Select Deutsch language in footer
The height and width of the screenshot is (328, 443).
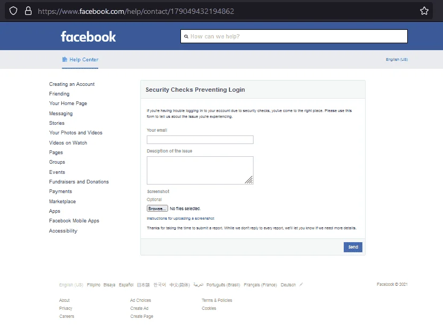288,285
